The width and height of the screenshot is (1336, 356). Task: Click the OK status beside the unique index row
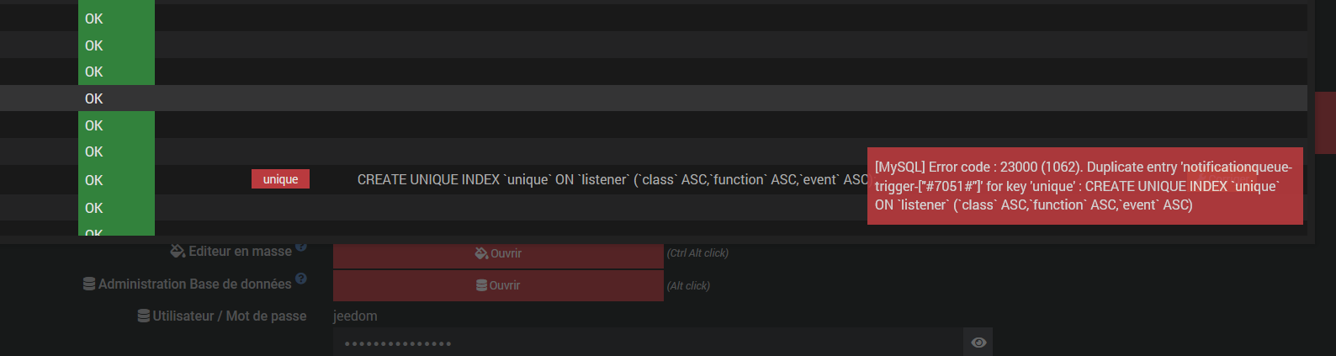click(94, 180)
